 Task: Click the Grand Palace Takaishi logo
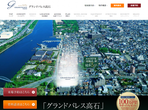point(17,5)
